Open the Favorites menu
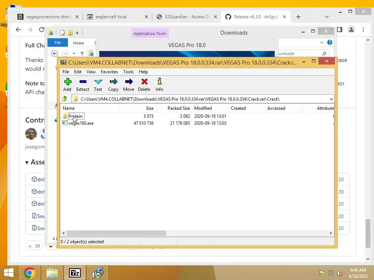The width and height of the screenshot is (374, 280). click(x=109, y=72)
